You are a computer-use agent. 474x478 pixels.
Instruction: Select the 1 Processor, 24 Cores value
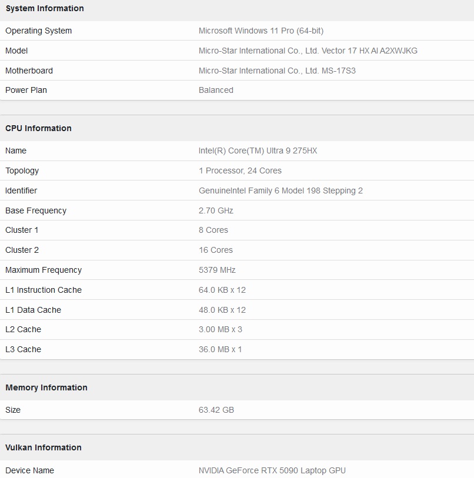coord(240,171)
